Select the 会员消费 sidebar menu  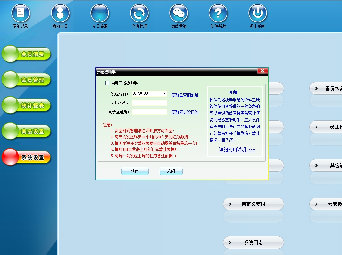point(27,54)
